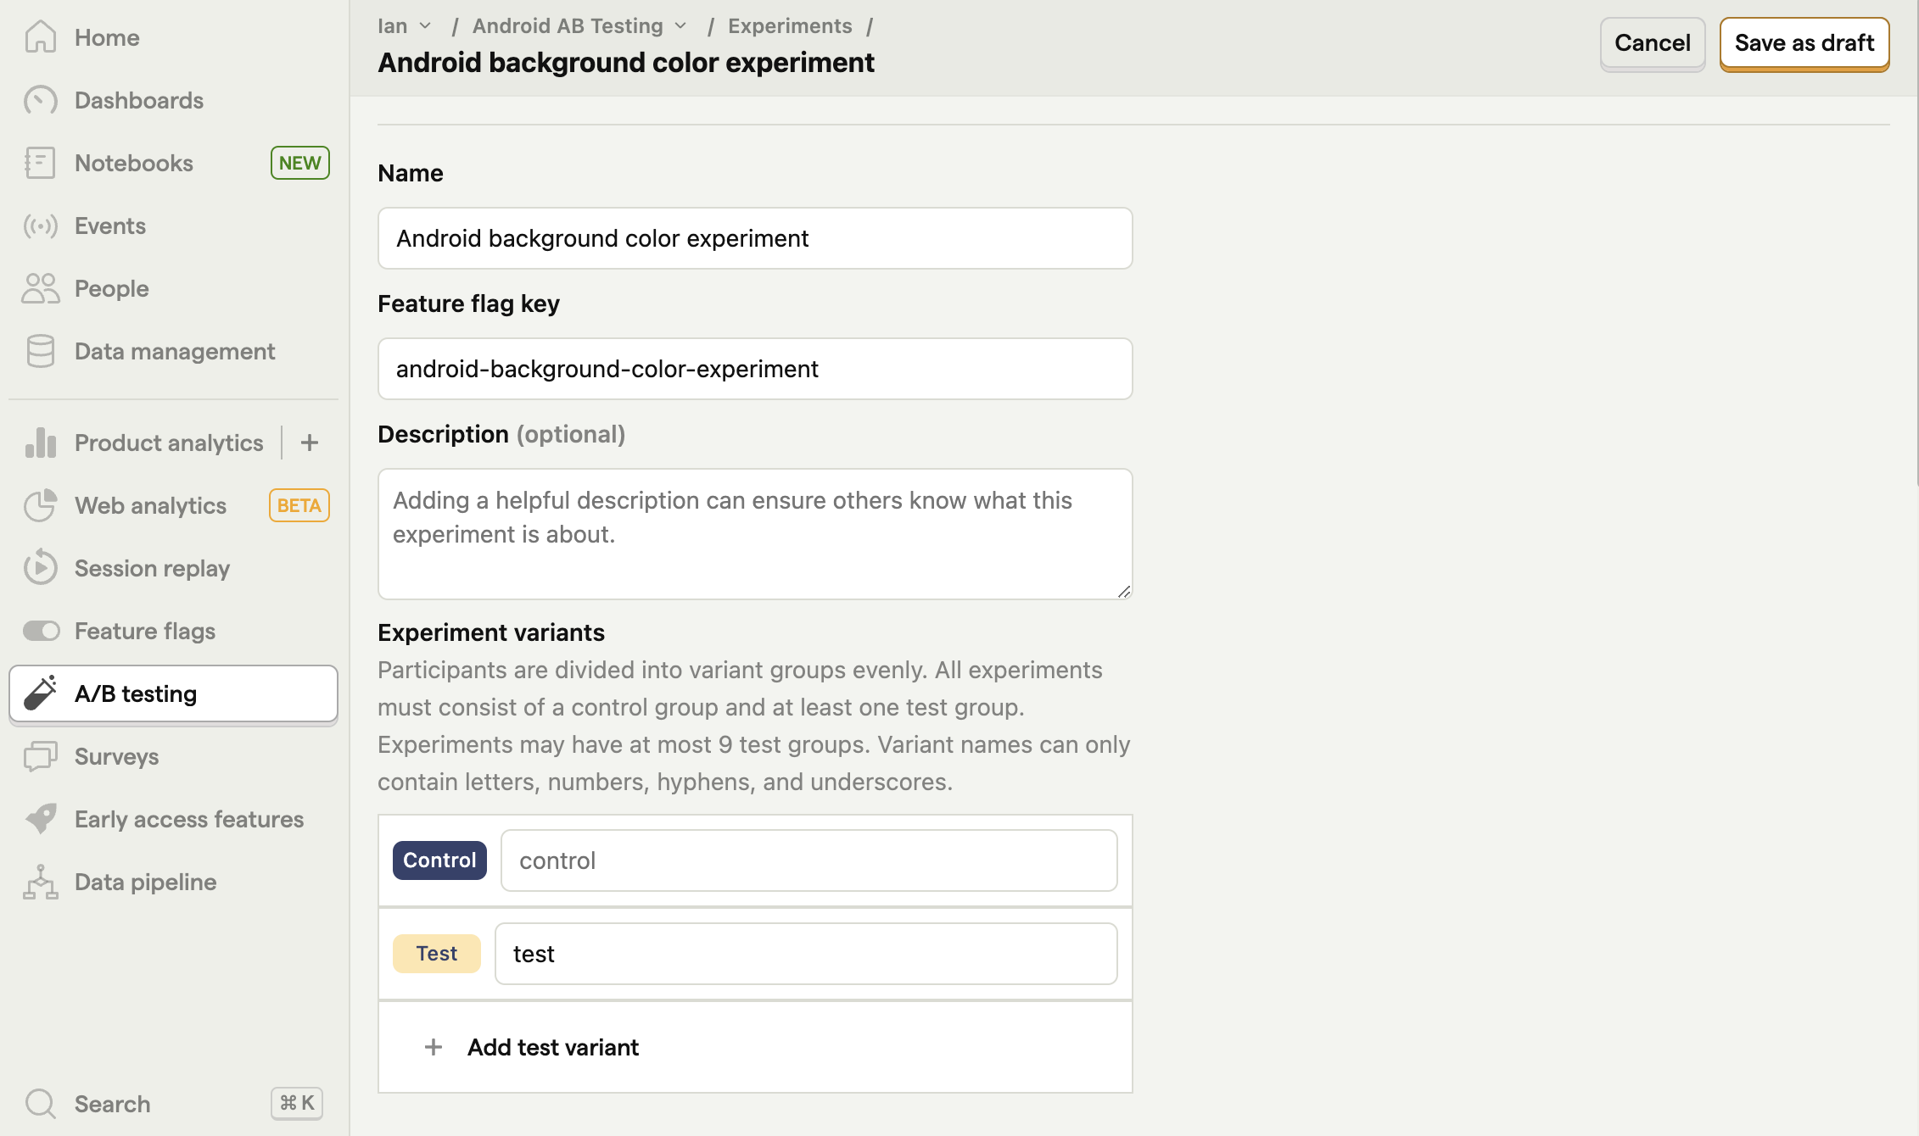Click the Cancel button
Screen dimensions: 1919x1136
point(1653,42)
